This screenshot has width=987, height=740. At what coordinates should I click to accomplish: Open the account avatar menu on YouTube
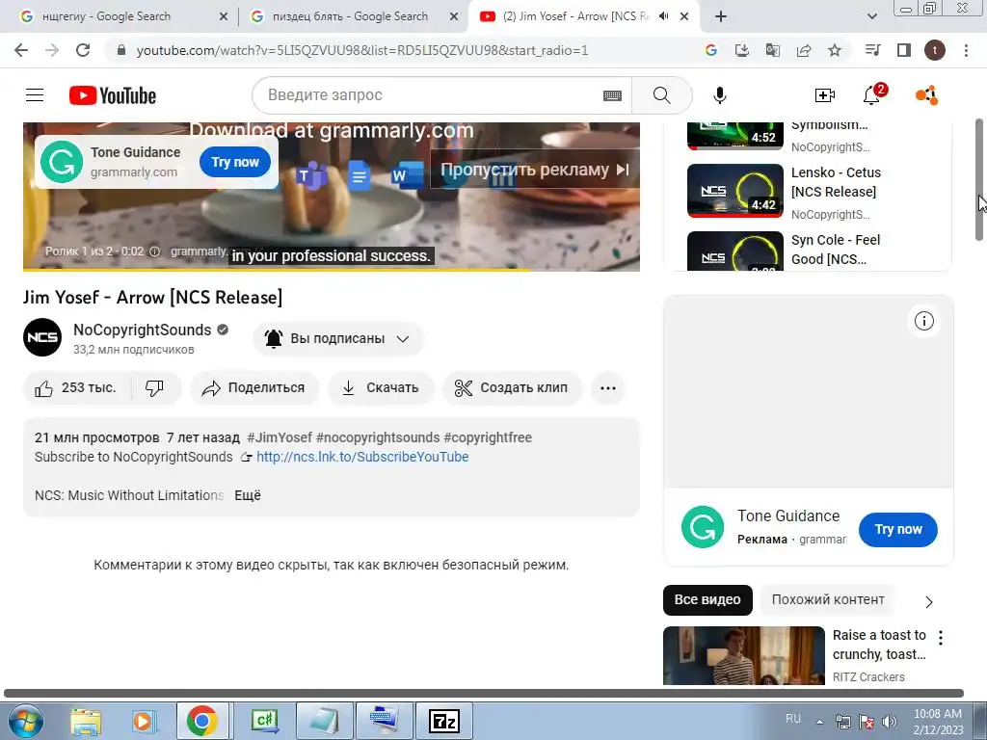tap(927, 95)
